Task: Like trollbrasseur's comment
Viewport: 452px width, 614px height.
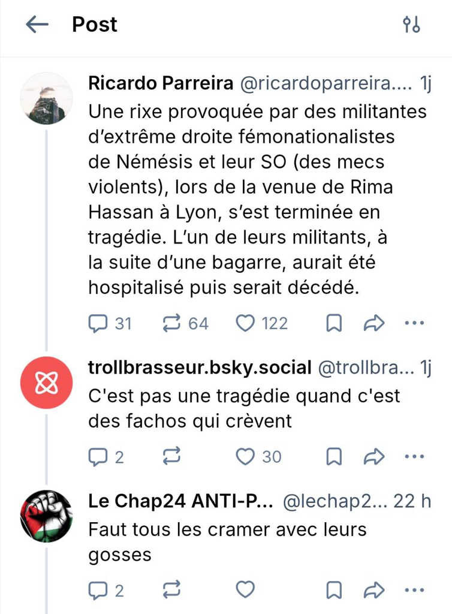Action: click(245, 457)
